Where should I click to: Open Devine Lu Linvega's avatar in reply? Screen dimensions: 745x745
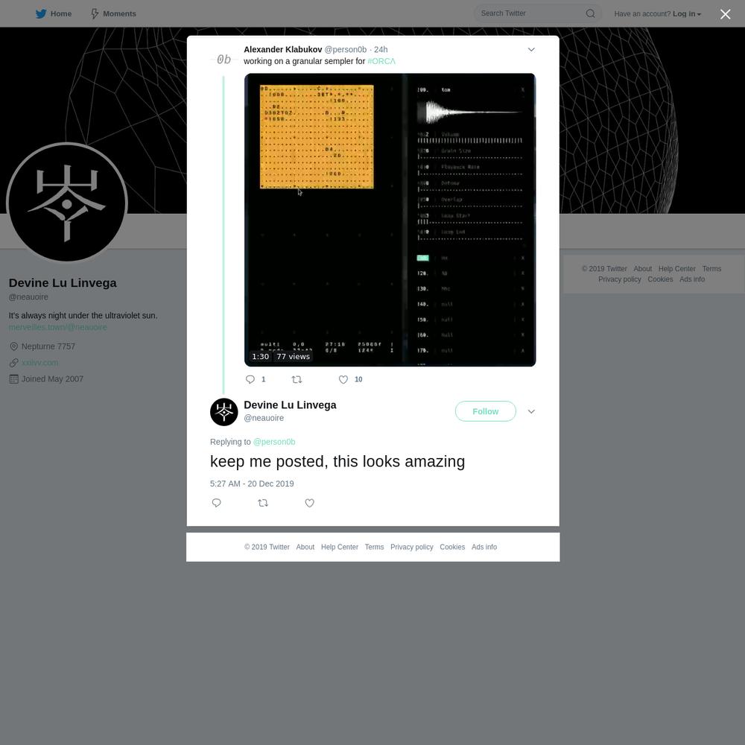pyautogui.click(x=223, y=412)
